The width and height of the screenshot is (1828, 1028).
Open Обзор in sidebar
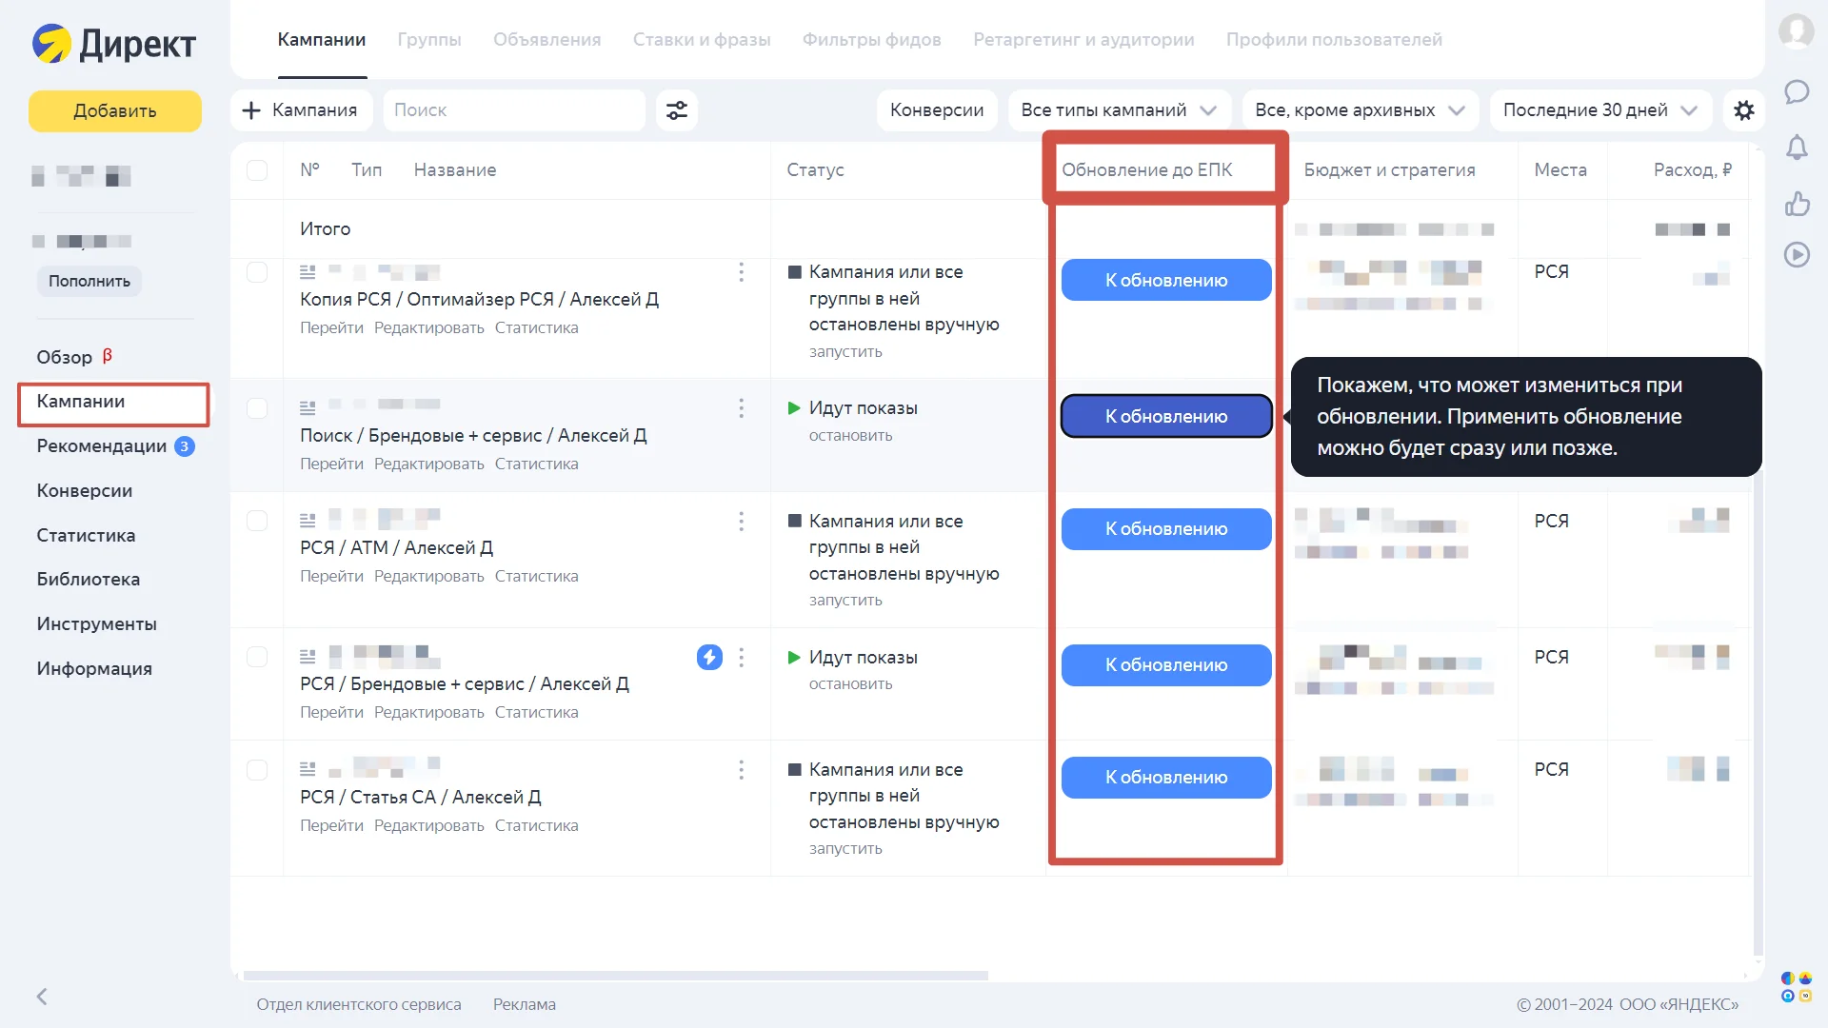pos(65,357)
